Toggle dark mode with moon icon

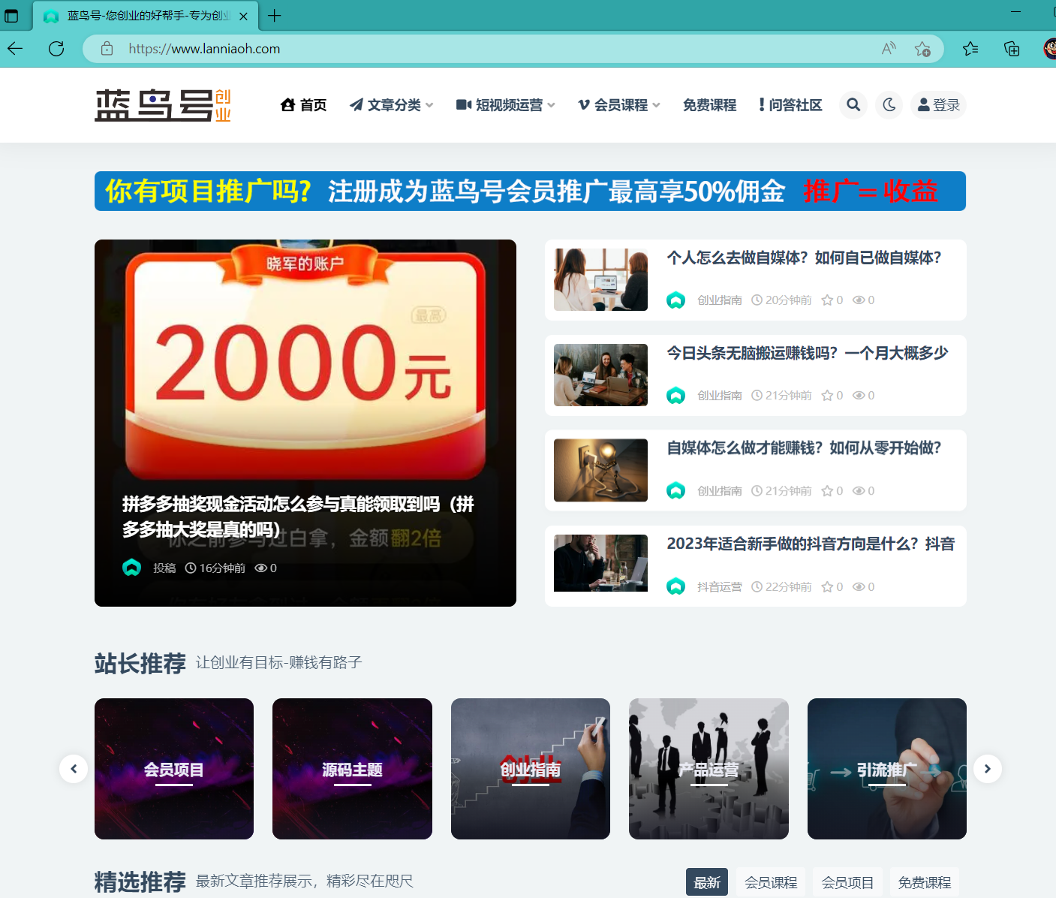pos(889,105)
